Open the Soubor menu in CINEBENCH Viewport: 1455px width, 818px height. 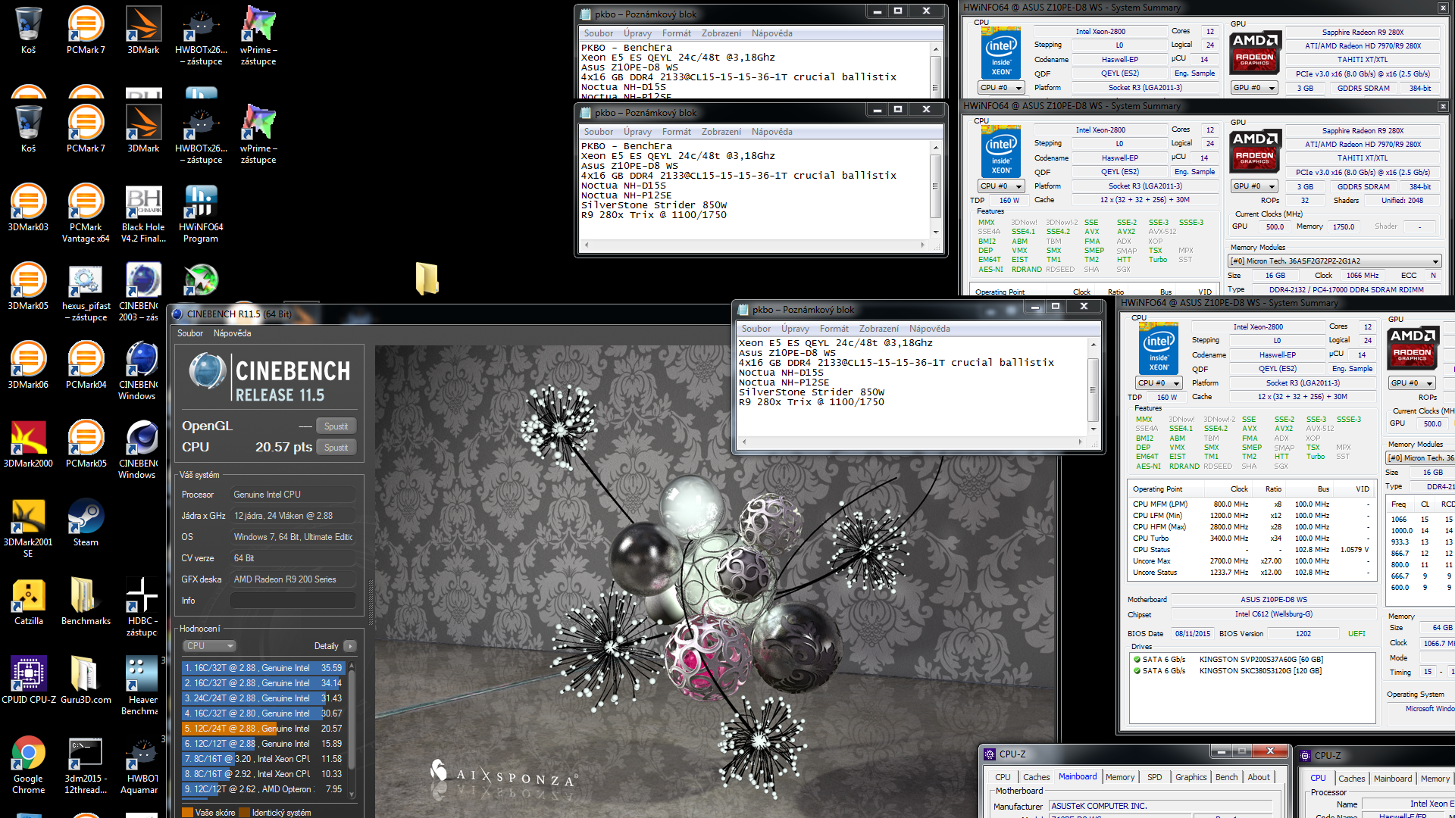[189, 333]
